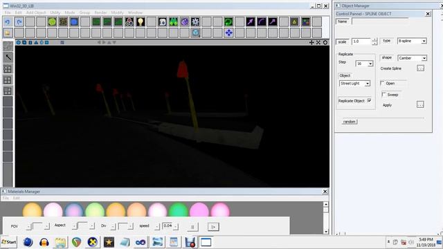
Task: Click the blue four-arrow move icon in toolbar
Action: click(x=228, y=33)
